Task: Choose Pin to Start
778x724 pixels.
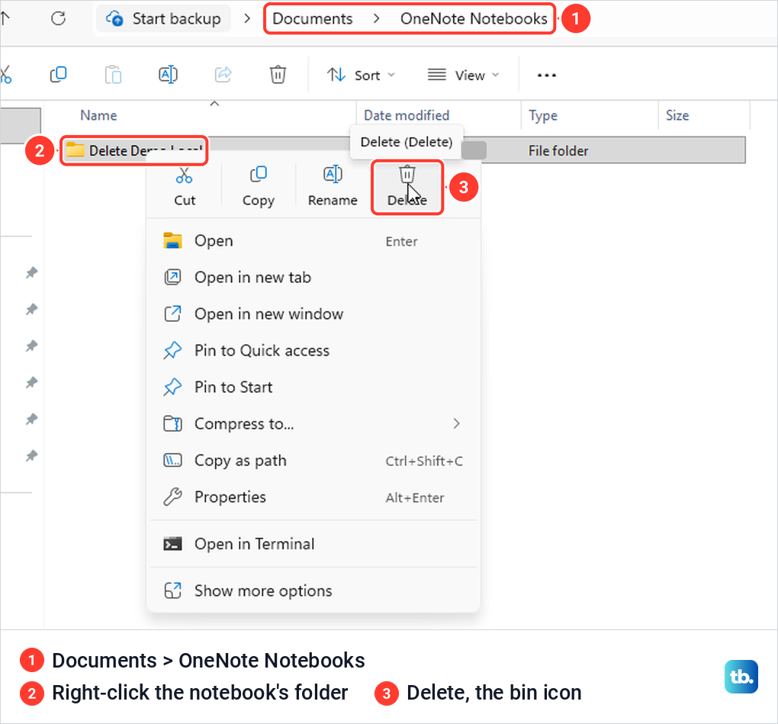Action: pyautogui.click(x=313, y=387)
